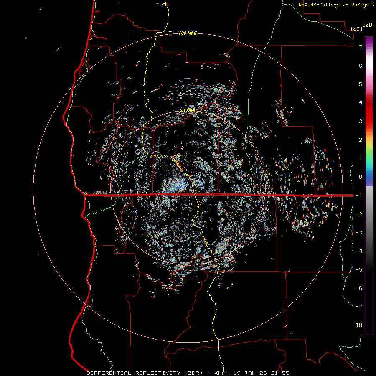The image size is (376, 376).
Task: Click the color scale value -3
Action: point(359,232)
